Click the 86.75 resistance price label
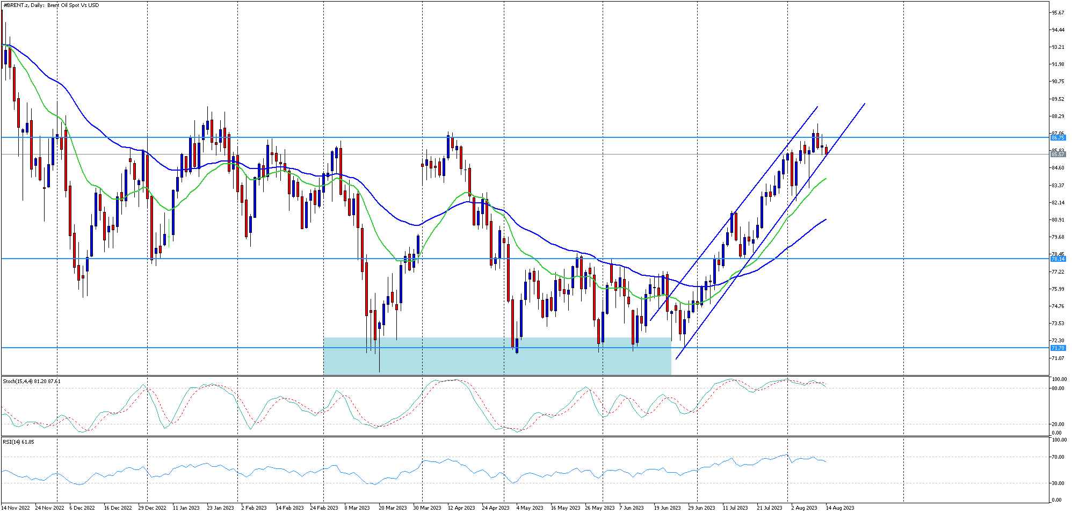Screen dimensions: 1072x514 pos(1057,138)
